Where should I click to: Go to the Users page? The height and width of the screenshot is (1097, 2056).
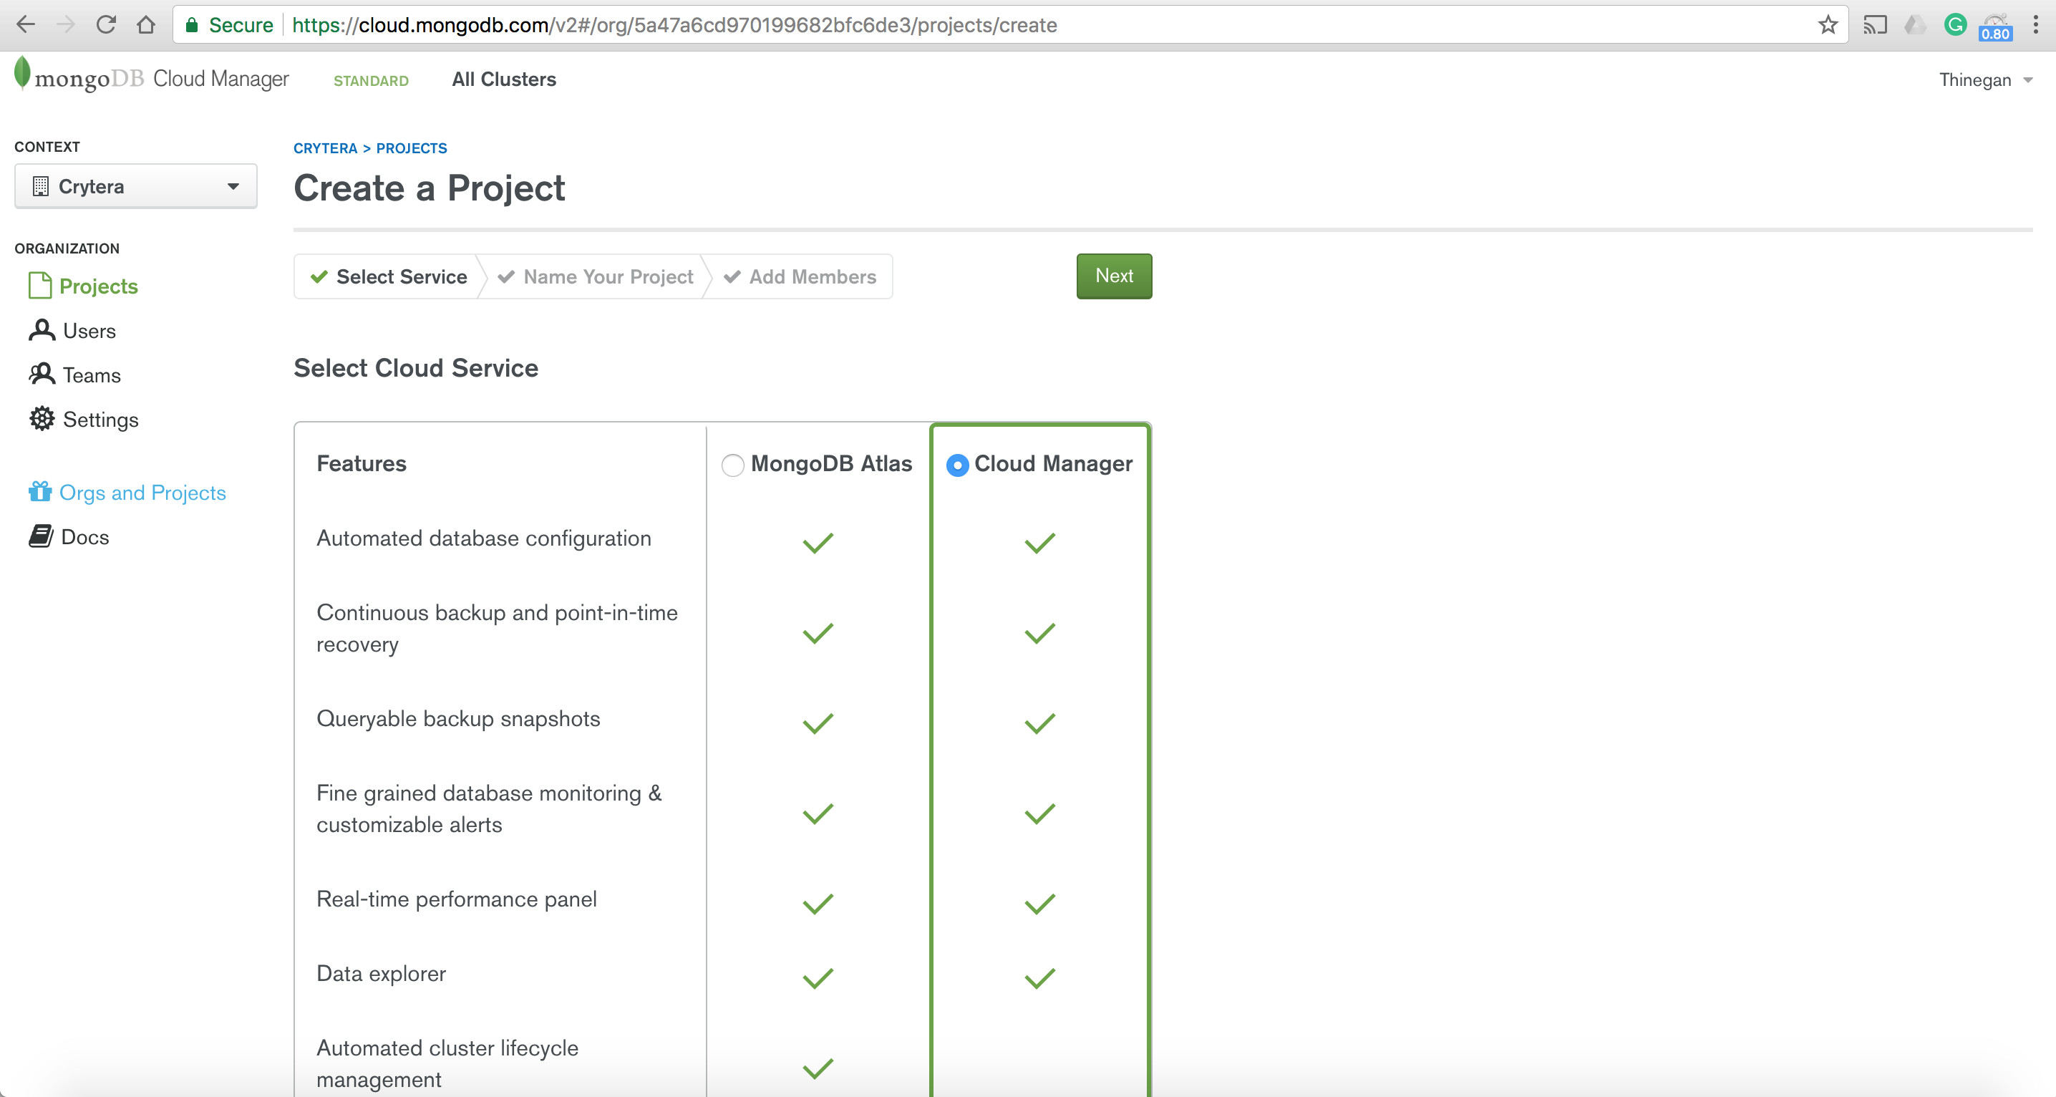89,331
